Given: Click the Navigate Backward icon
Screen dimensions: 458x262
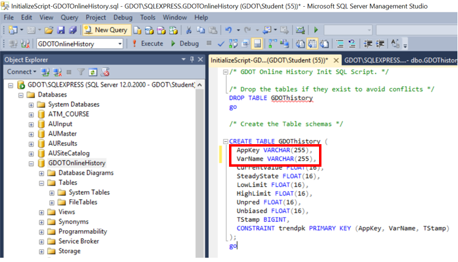Looking at the screenshot, I should (x=267, y=30).
